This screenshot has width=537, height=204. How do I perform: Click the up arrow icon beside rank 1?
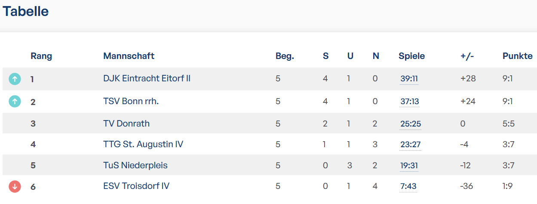pyautogui.click(x=15, y=79)
